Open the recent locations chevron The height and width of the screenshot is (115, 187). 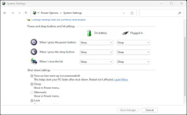click(20, 13)
